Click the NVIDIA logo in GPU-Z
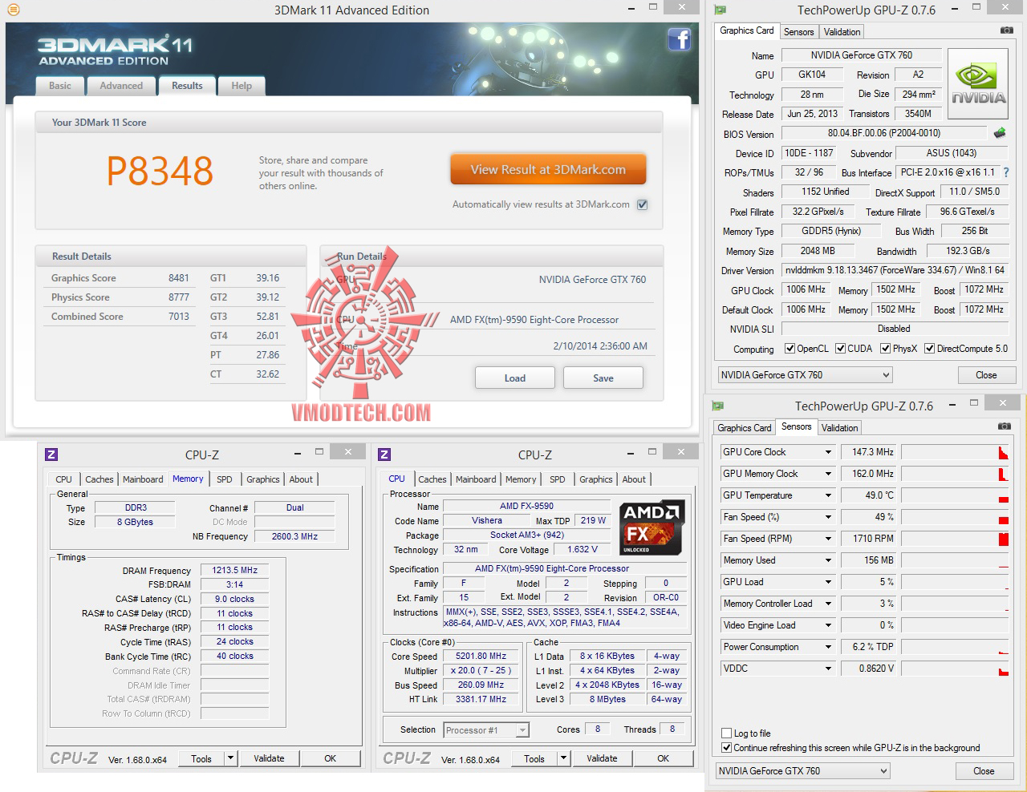The height and width of the screenshot is (792, 1027). click(x=978, y=84)
